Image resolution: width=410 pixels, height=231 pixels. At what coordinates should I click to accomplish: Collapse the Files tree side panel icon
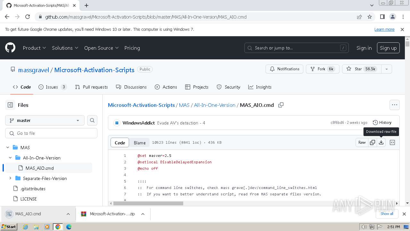tap(10, 105)
